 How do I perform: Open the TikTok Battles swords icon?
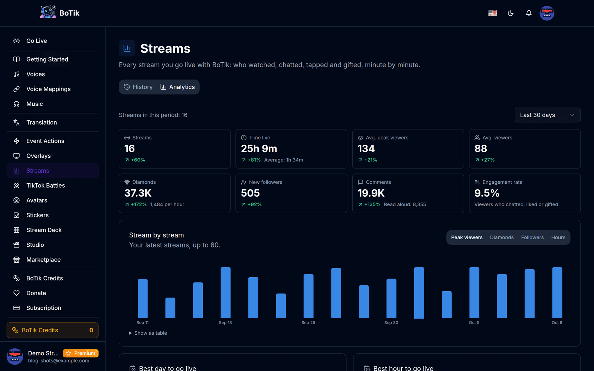click(16, 185)
